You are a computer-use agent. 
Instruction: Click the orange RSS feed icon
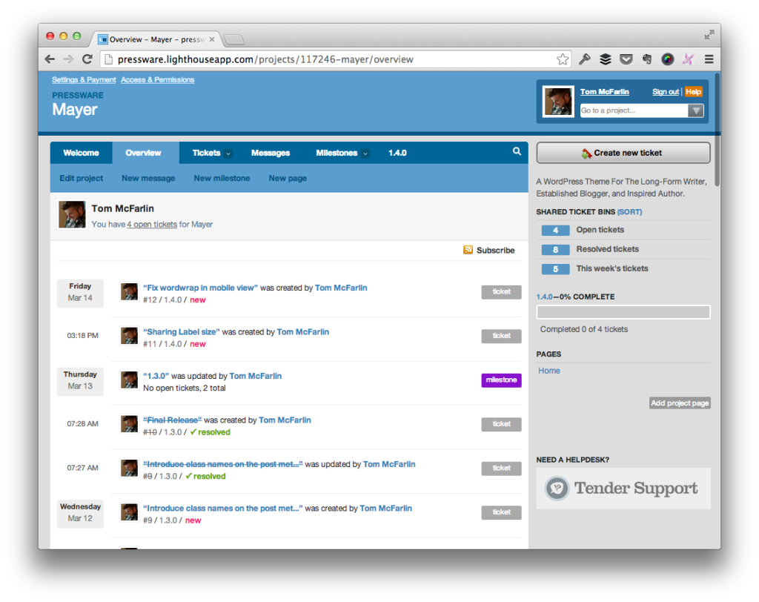(x=468, y=250)
